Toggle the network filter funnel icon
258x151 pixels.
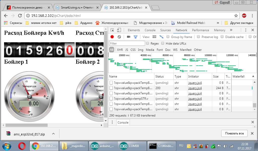[x=135, y=37]
